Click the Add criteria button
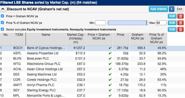The height and width of the screenshot is (98, 185). 158,9
